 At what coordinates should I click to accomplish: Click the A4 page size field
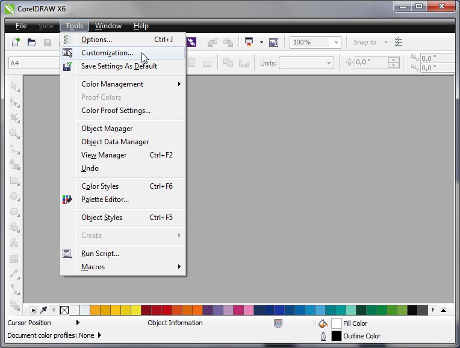[x=34, y=63]
